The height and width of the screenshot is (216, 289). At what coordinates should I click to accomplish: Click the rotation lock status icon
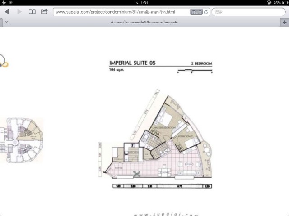click(269, 3)
